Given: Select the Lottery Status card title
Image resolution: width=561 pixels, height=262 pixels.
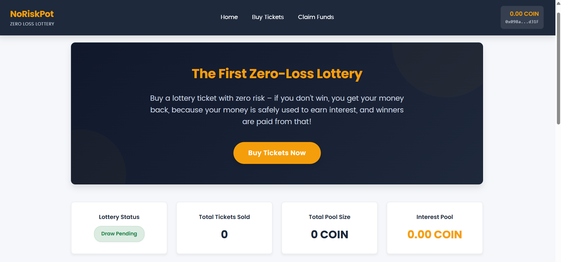Looking at the screenshot, I should pyautogui.click(x=119, y=217).
